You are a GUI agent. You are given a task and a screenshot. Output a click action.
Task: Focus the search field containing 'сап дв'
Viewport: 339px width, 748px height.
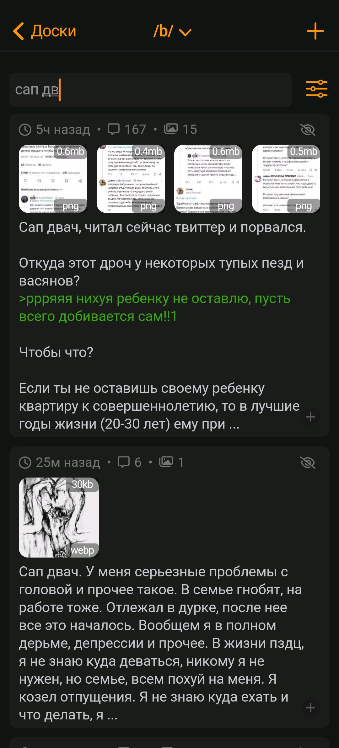pyautogui.click(x=151, y=90)
